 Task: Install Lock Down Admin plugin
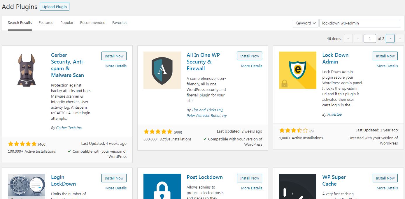coord(385,56)
